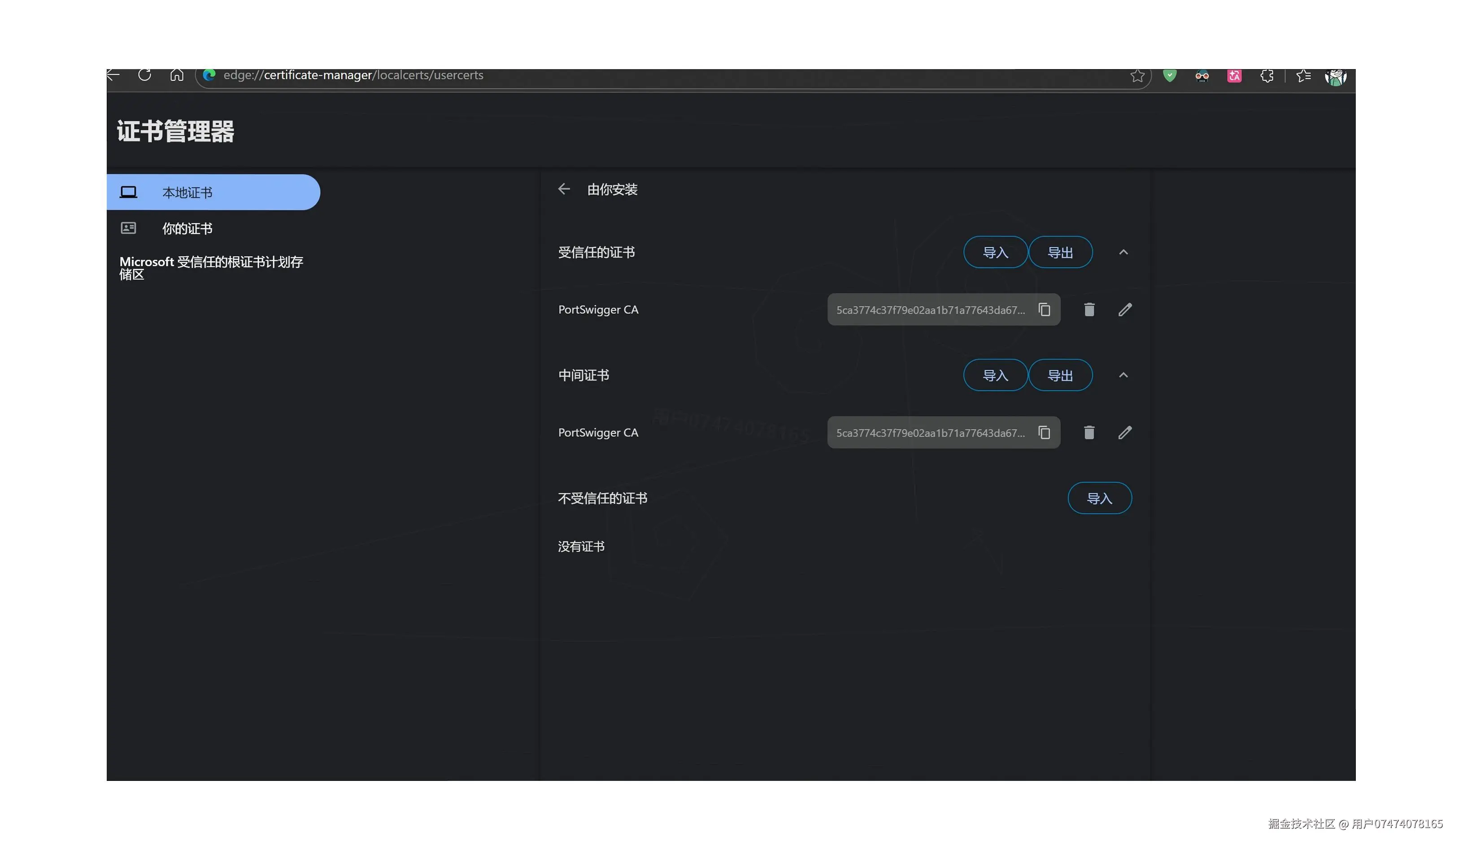Open the Extensions puzzle-piece menu

[1267, 76]
